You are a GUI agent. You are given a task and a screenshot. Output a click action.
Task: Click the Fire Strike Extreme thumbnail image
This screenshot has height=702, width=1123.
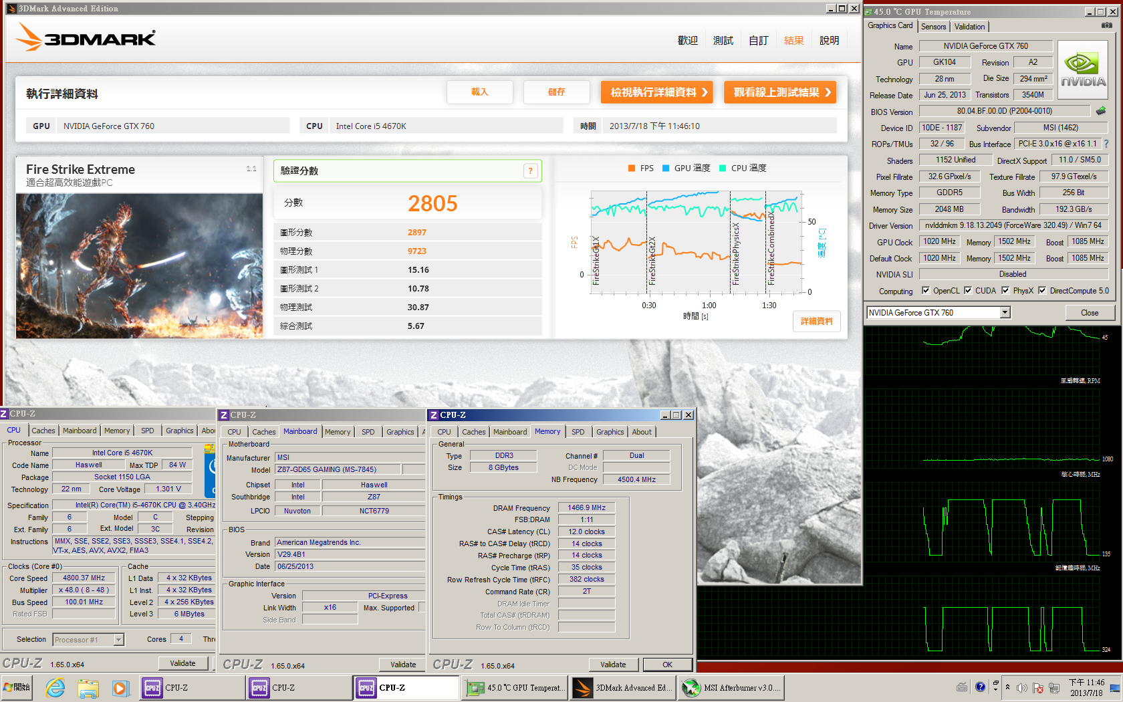[139, 266]
